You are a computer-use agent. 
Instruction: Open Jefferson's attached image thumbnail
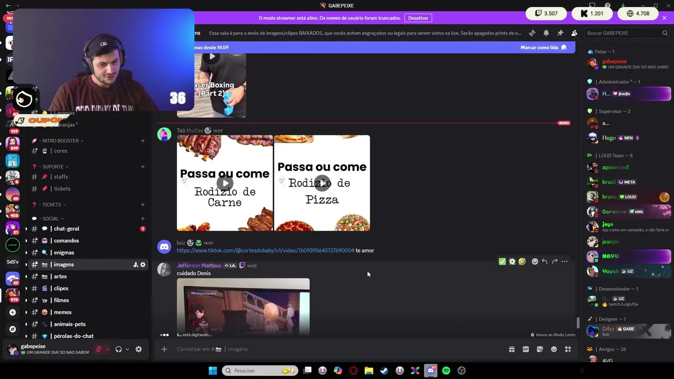[x=243, y=306]
